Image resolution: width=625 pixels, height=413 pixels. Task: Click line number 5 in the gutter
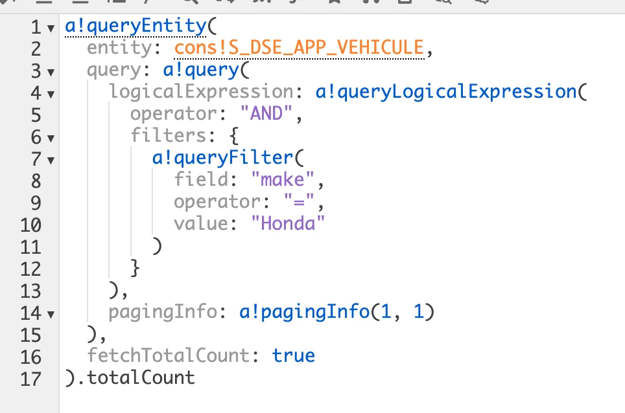[x=36, y=115]
